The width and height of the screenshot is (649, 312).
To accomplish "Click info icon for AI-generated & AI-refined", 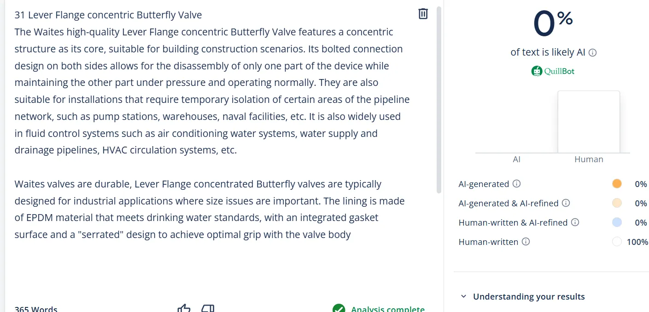I will pos(566,203).
